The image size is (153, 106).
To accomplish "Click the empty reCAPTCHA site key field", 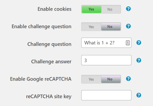I will (x=106, y=95).
